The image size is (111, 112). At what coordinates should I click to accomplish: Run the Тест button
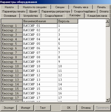tap(43, 108)
